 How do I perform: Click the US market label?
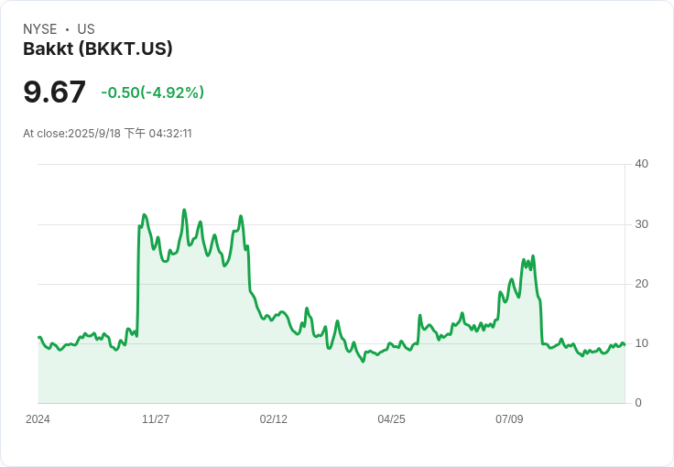pos(86,29)
